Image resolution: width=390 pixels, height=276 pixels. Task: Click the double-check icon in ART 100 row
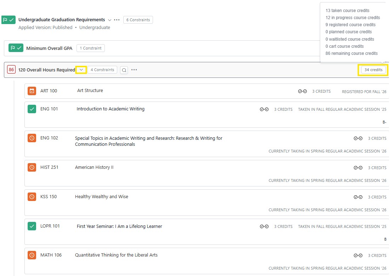pyautogui.click(x=303, y=91)
